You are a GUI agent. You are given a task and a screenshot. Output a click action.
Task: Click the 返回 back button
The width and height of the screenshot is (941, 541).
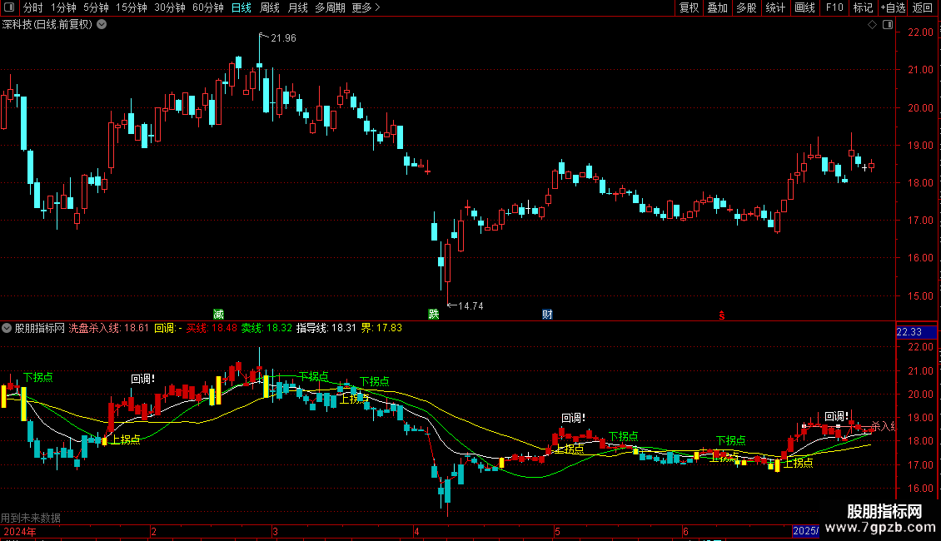click(x=923, y=7)
